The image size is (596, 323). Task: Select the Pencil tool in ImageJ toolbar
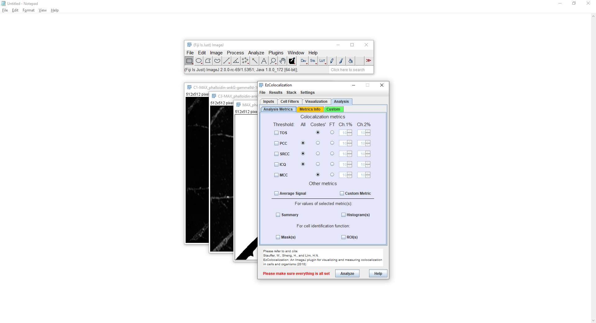[x=332, y=61]
